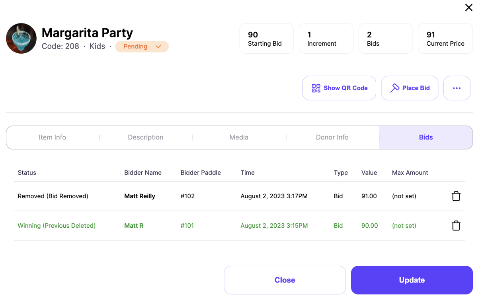Screen dimensions: 486x302
Task: Switch to the Item Info tab
Action: click(x=52, y=137)
